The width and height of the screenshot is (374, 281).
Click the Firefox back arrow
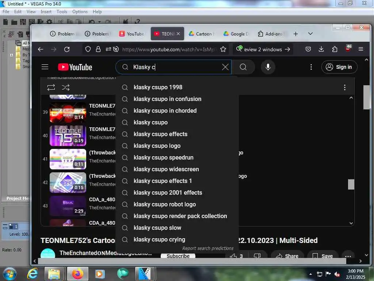41,49
